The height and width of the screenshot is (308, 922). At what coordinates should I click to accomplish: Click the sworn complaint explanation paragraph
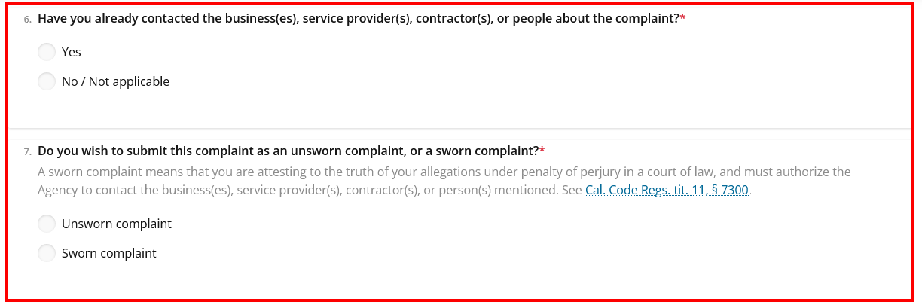pos(444,181)
